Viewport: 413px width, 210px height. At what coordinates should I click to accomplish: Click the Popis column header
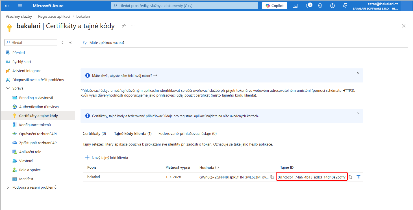point(92,167)
